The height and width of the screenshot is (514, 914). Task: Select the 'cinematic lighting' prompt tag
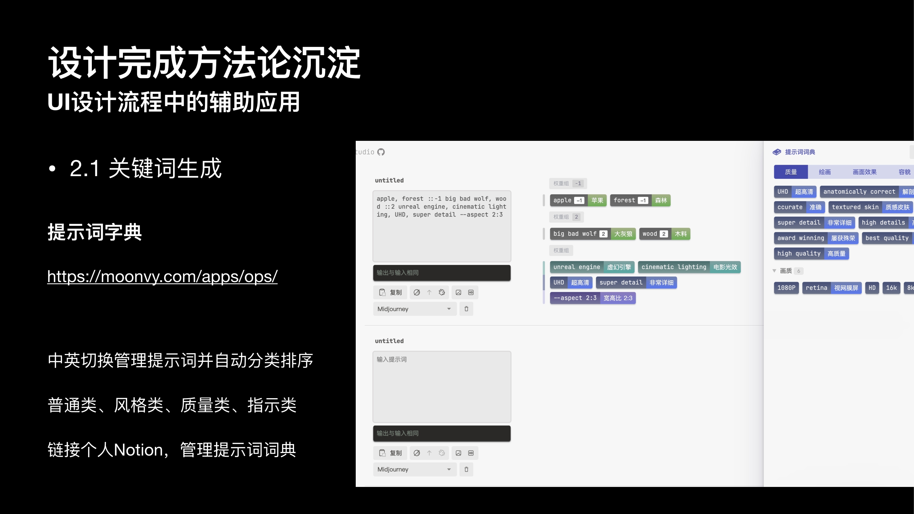673,267
